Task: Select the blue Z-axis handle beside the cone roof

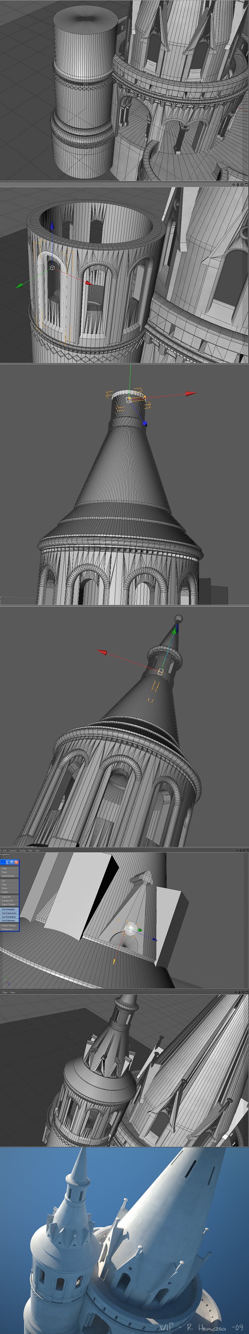Action: [145, 424]
